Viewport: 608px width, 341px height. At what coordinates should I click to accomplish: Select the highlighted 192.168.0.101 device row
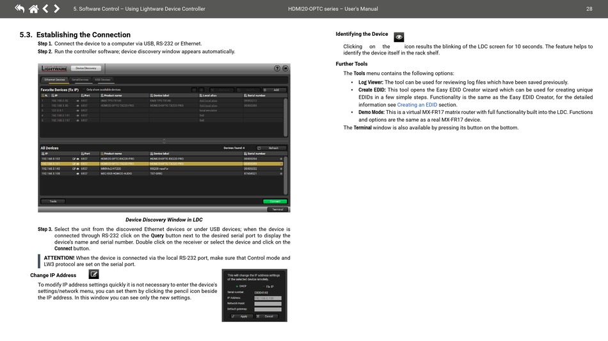[x=162, y=164]
